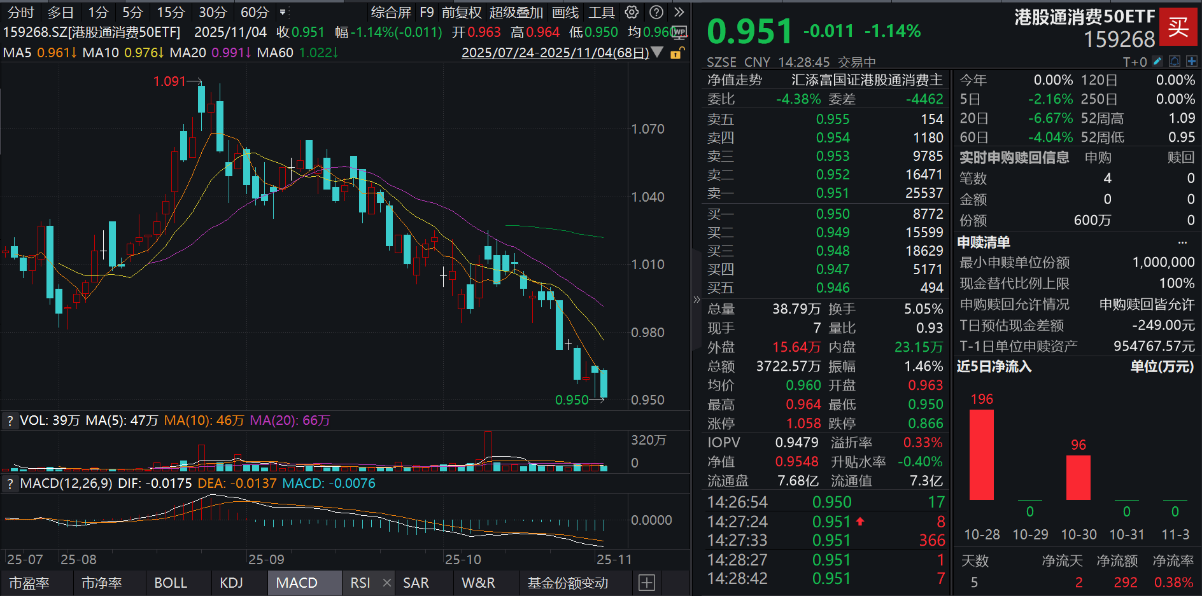Screen dimensions: 1202x596
Task: Click the question mark icon in the VOL panel
Action: (x=10, y=420)
